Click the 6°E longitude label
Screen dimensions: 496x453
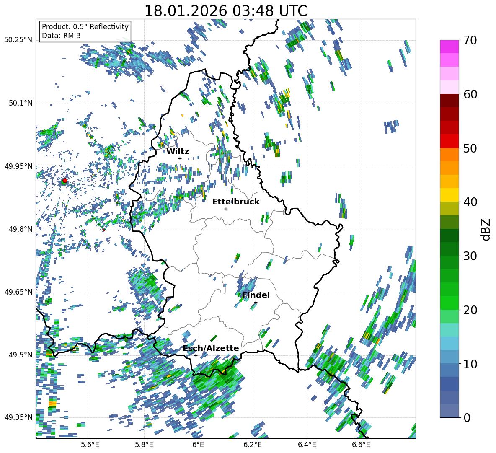pyautogui.click(x=198, y=445)
